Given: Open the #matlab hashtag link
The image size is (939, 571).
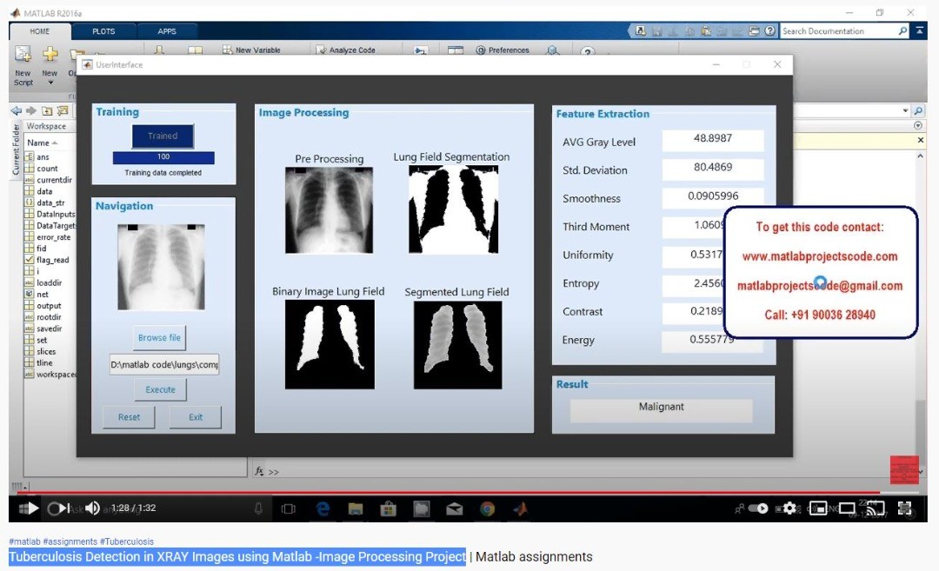Looking at the screenshot, I should 24,541.
